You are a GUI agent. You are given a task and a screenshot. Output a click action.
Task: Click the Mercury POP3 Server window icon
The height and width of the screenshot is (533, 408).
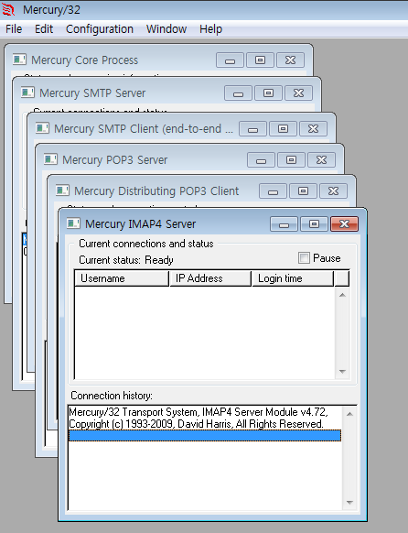point(50,159)
